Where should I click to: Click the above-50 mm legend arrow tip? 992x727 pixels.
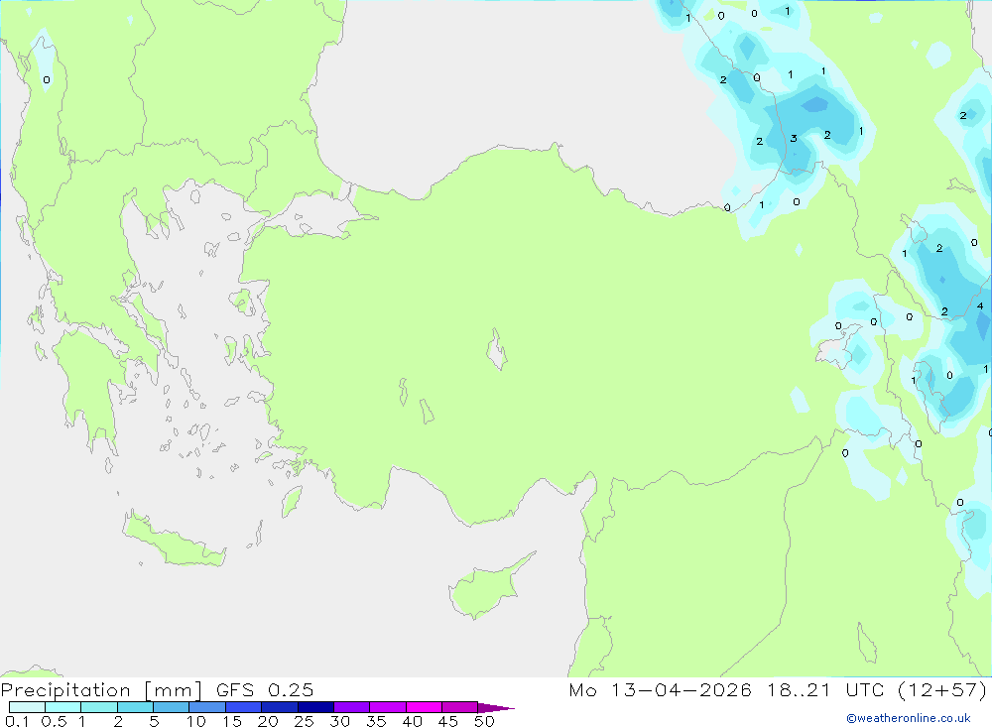point(496,708)
